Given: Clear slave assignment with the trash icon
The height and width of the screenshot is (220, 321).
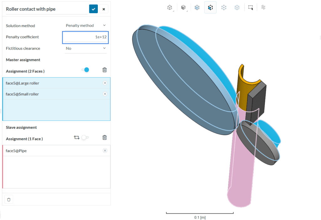Looking at the screenshot, I should coord(105,137).
